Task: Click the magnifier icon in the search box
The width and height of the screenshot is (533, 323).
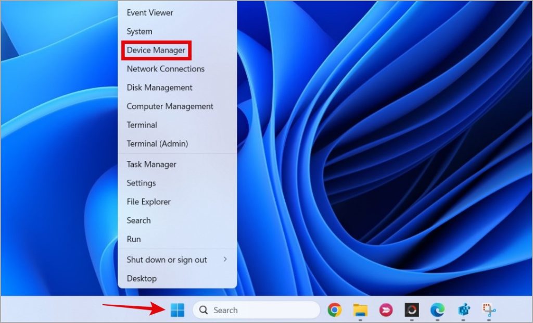Action: [204, 310]
